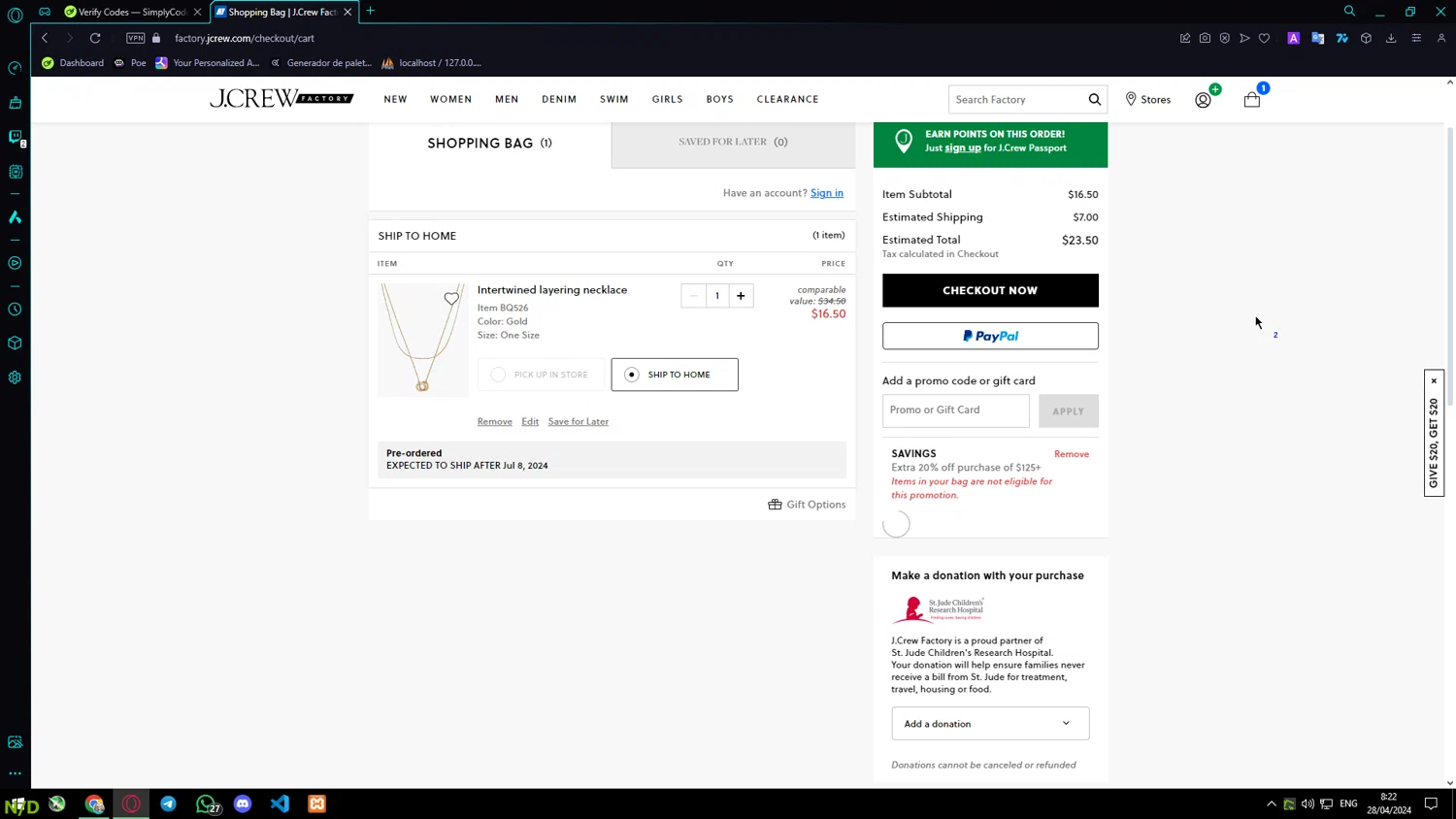Open the NEW navigation menu
The height and width of the screenshot is (819, 1456).
pyautogui.click(x=395, y=99)
